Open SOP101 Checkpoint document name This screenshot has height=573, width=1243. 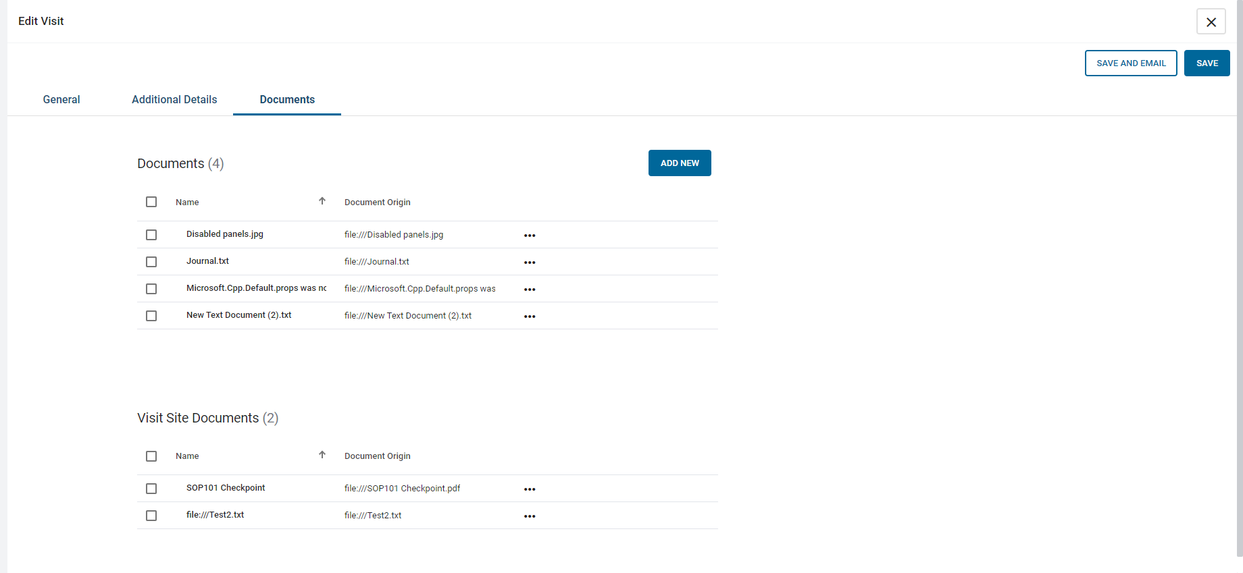coord(226,488)
